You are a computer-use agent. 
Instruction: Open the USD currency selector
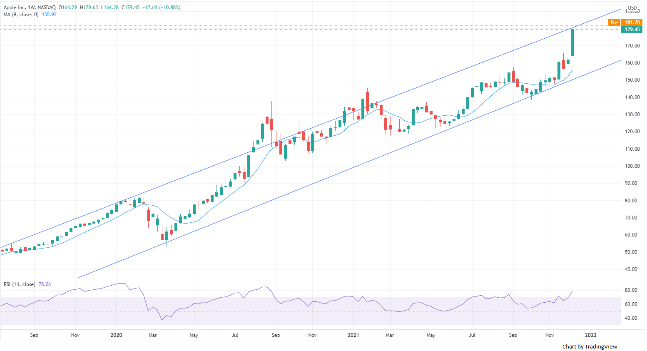click(632, 8)
